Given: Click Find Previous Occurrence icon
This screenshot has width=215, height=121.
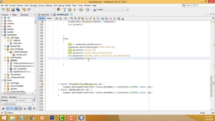Looking at the screenshot, I should (x=75, y=18).
